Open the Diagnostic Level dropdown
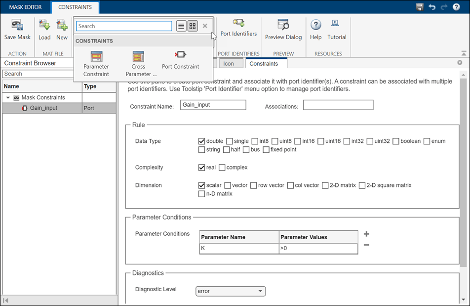Screen dimensions: 470x306 [231, 291]
